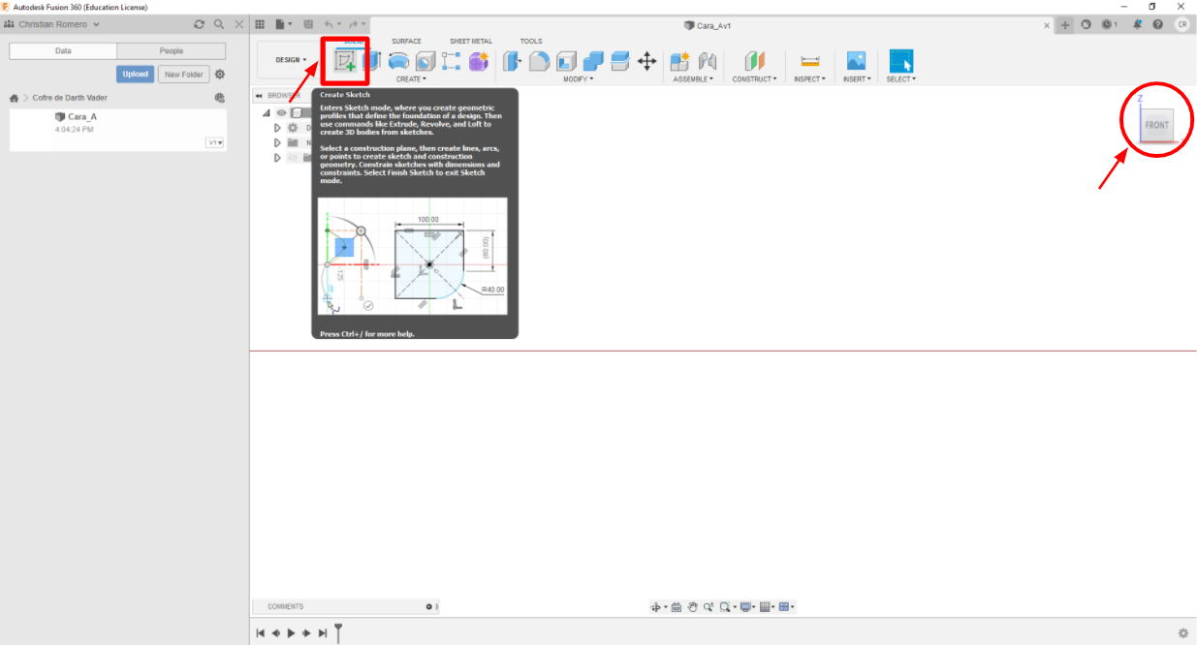This screenshot has width=1197, height=645.
Task: Open the Modify dropdown menu
Action: coord(579,79)
